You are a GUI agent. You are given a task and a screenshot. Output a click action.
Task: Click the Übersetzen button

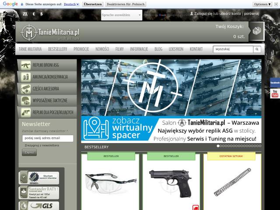point(93,4)
